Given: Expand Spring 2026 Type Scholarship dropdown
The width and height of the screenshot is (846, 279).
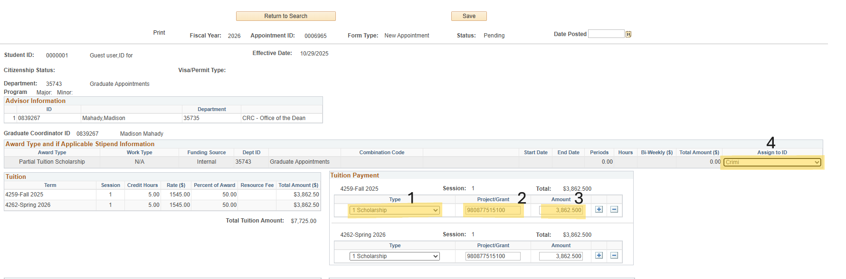Looking at the screenshot, I should coord(394,256).
